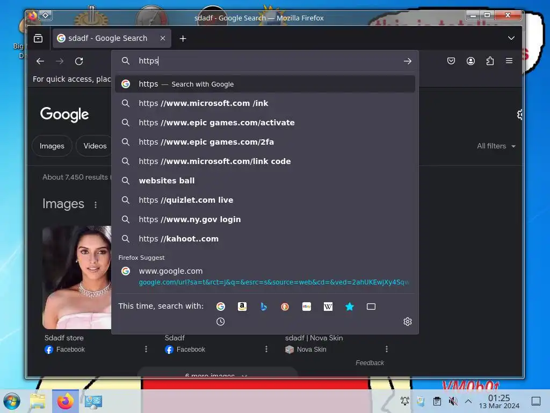The image size is (550, 413).
Task: Open more options for Sdadf Facebook result
Action: pyautogui.click(x=266, y=349)
